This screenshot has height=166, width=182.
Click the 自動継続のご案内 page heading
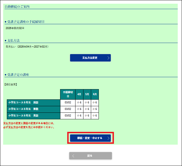coord(17,6)
